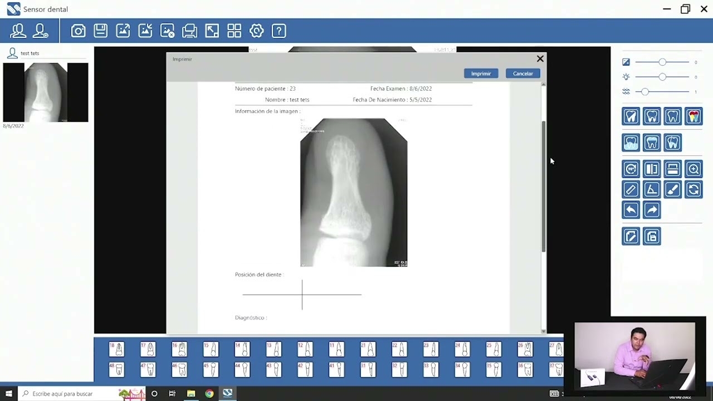
Task: Open File Explorer from the taskbar
Action: 191,394
